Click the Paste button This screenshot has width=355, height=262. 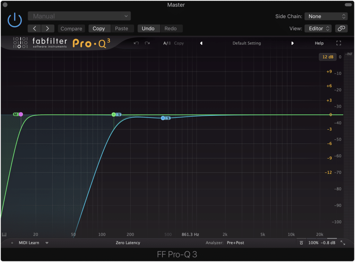[122, 28]
